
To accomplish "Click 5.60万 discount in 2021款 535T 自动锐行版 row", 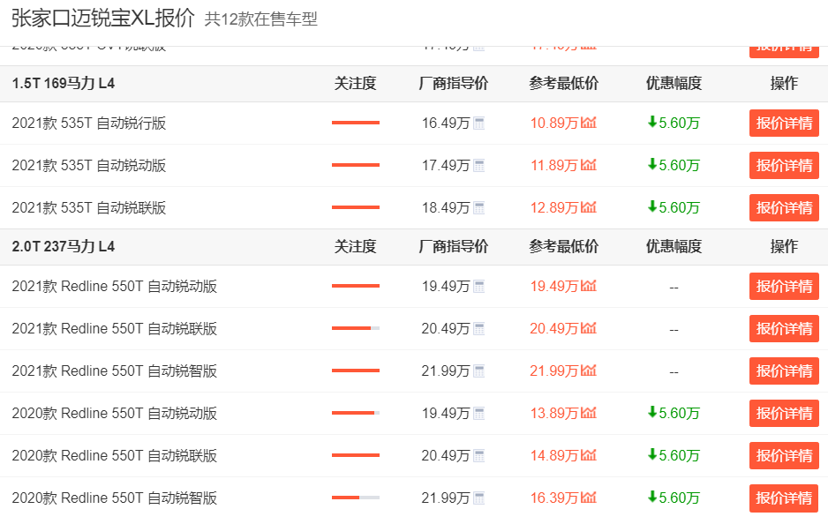I will coord(674,123).
